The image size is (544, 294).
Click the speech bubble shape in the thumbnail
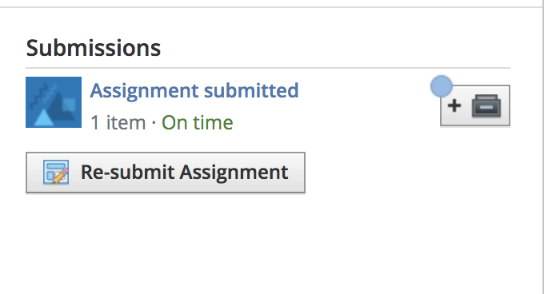pyautogui.click(x=69, y=105)
